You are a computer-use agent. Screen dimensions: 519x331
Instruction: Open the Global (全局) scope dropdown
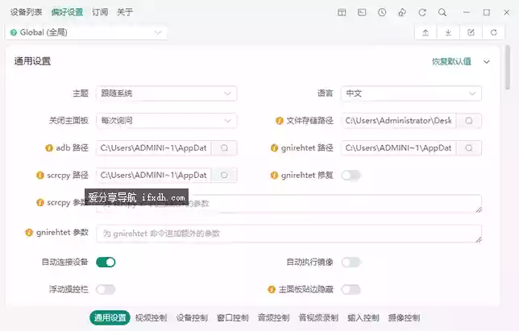click(86, 32)
